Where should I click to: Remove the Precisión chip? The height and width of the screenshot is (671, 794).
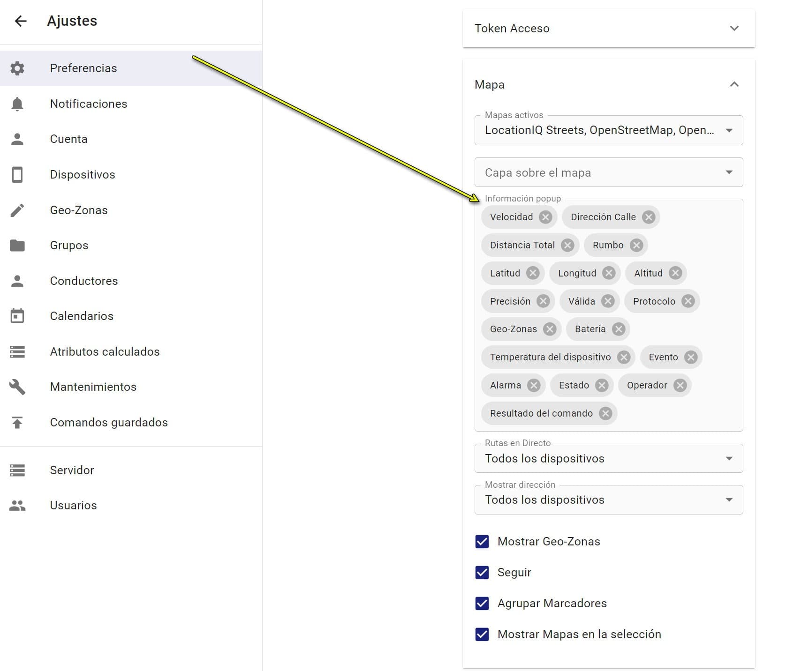coord(543,301)
